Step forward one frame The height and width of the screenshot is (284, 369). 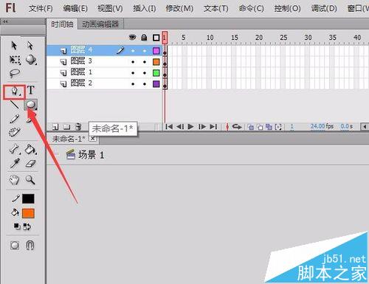tap(202, 127)
